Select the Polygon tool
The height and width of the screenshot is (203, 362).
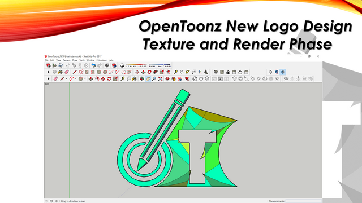105,72
